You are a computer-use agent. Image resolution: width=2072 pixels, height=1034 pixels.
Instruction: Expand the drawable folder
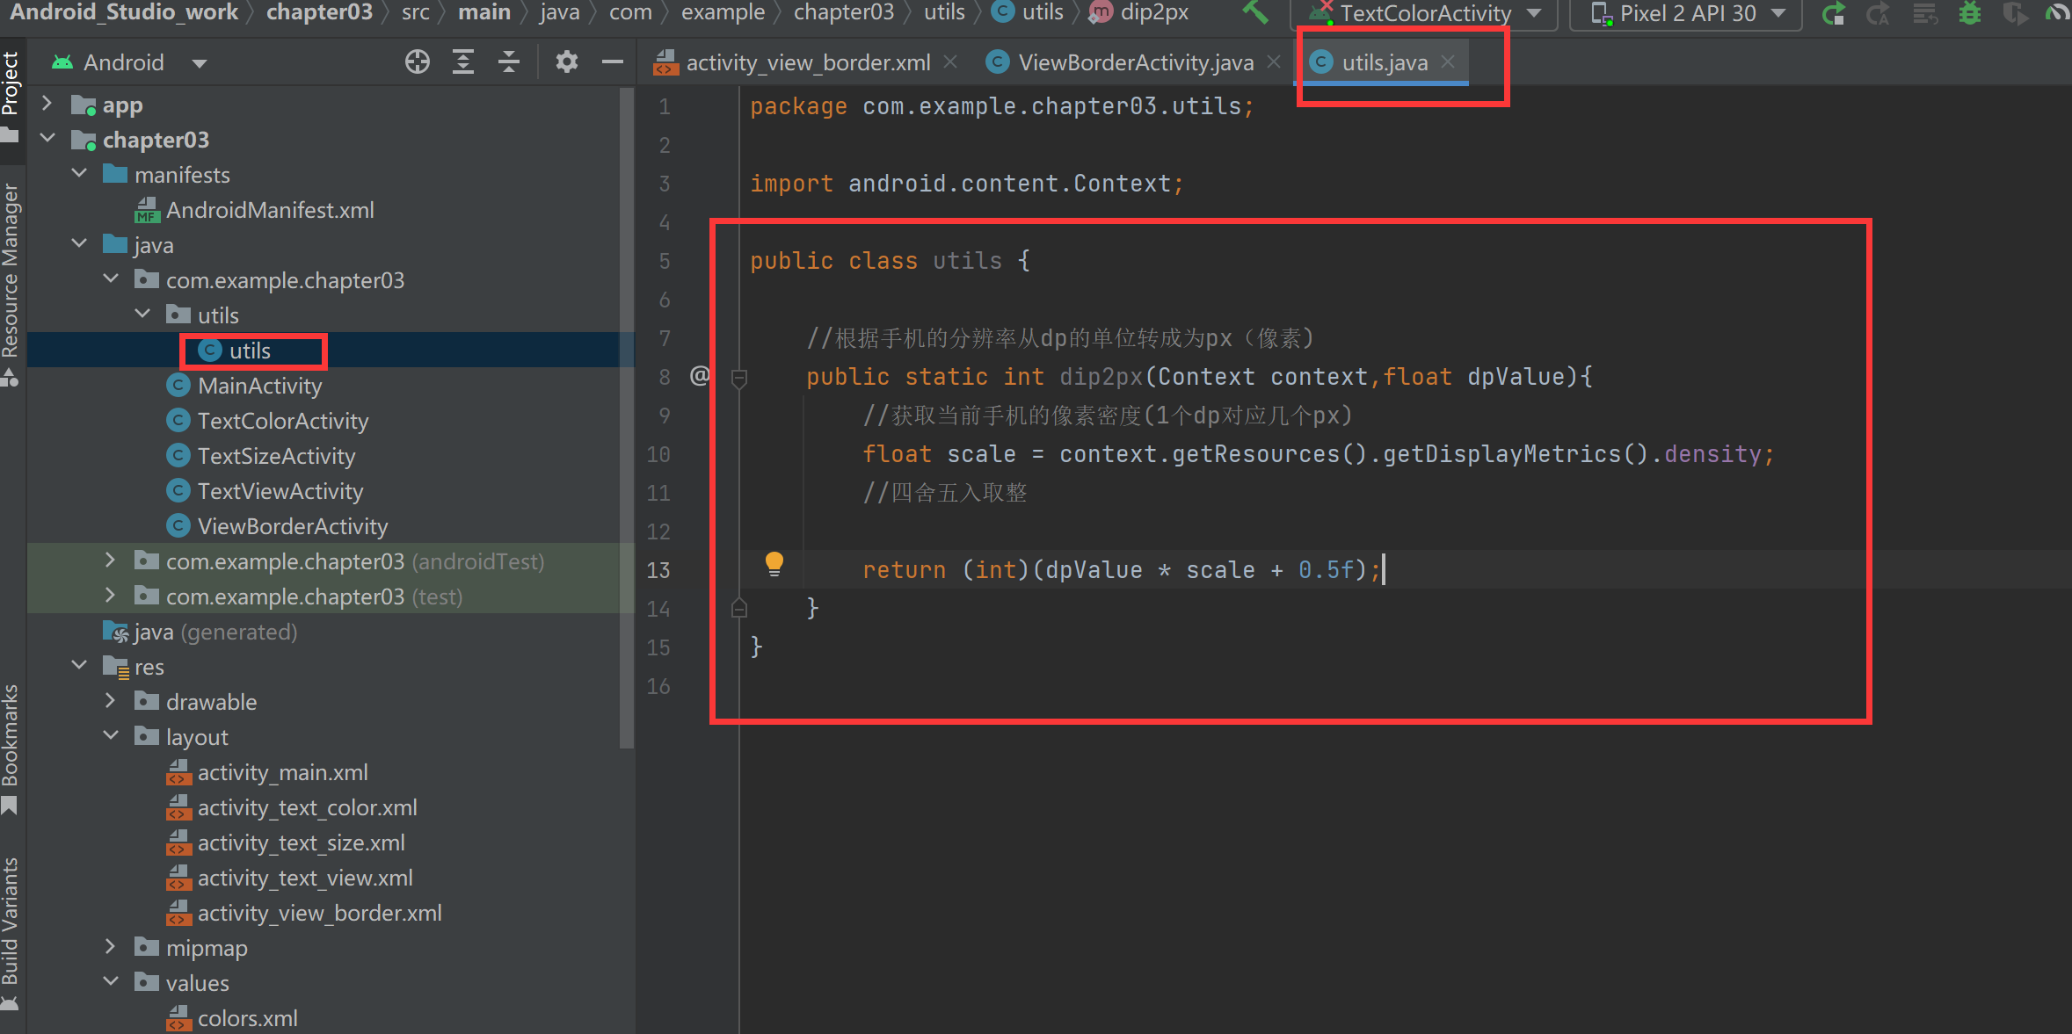coord(111,701)
